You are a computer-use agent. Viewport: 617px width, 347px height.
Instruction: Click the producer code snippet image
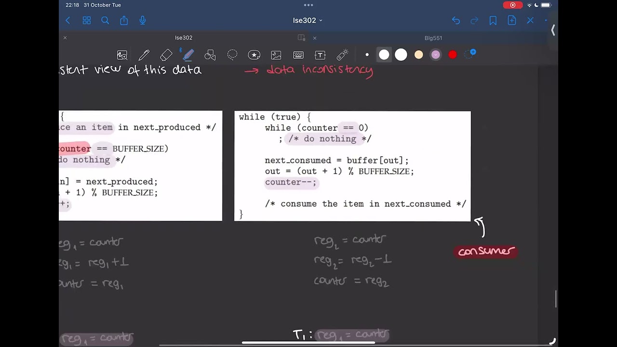pyautogui.click(x=140, y=166)
